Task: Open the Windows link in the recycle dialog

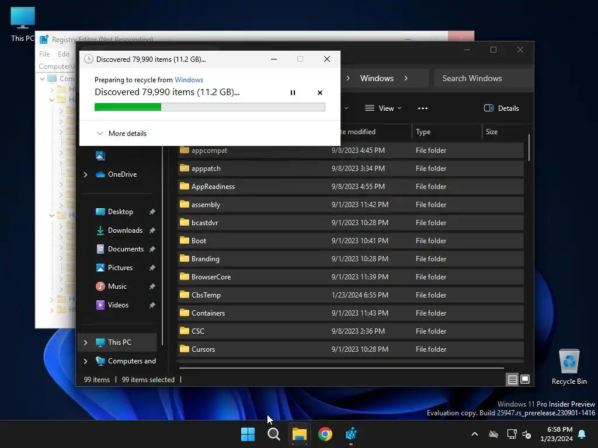Action: tap(189, 79)
